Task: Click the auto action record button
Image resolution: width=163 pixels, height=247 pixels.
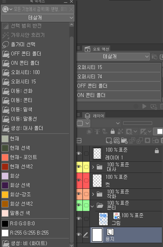Action: click(136, 106)
